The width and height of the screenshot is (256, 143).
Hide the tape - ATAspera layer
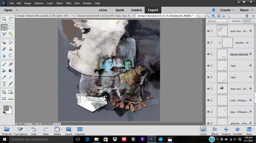tap(208, 112)
